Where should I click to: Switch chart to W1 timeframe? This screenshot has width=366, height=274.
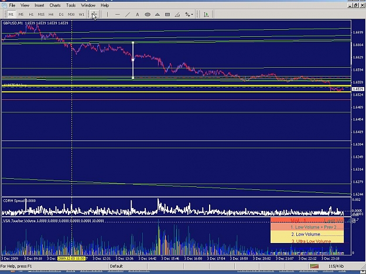[81, 15]
